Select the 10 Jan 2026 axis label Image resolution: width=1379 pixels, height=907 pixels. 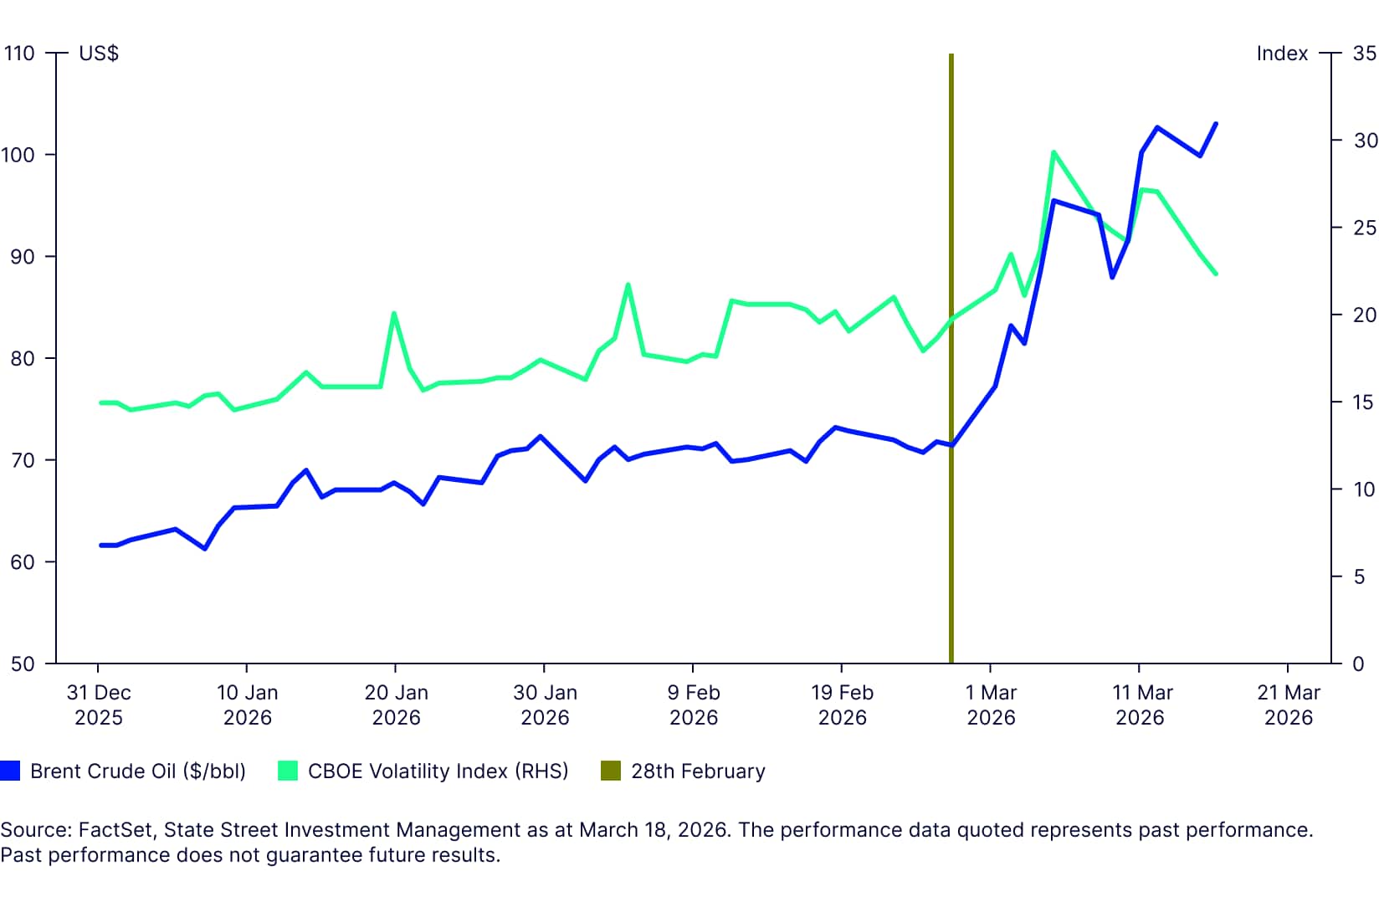coord(247,705)
